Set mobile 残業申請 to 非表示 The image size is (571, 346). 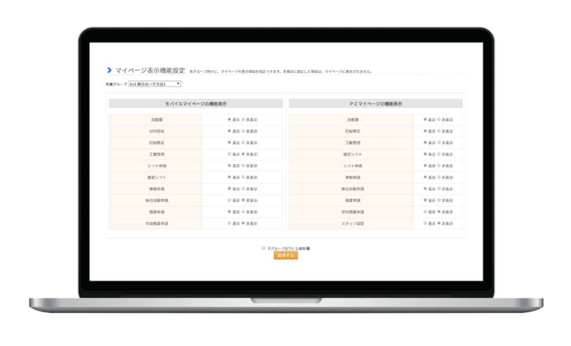pyautogui.click(x=243, y=212)
